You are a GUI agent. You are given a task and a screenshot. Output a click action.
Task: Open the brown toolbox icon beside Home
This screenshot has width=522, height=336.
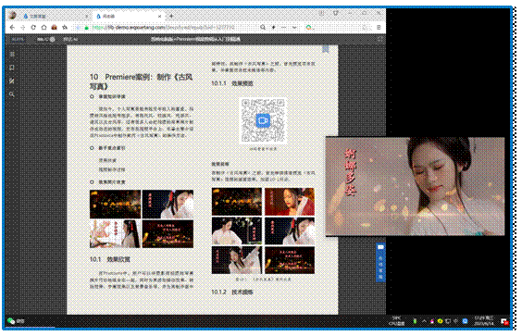point(54,28)
